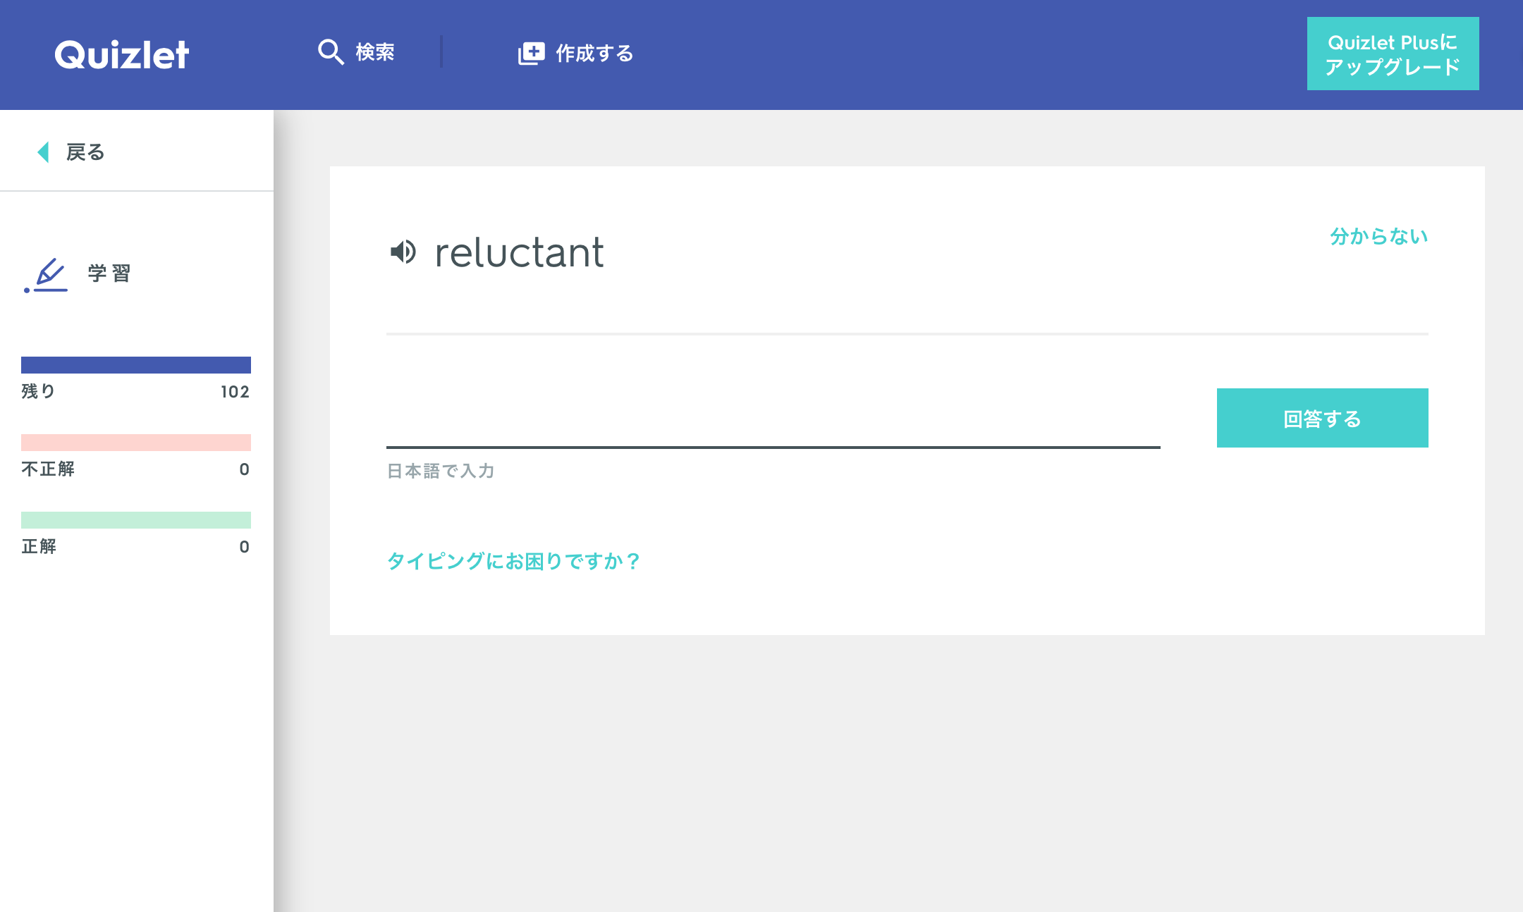Submit answer with 回答する button
The image size is (1523, 912).
pyautogui.click(x=1322, y=418)
